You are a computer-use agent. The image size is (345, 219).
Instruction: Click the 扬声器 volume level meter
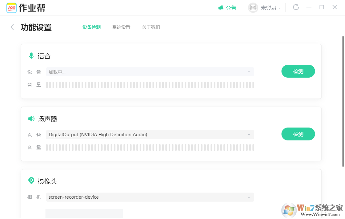150,148
